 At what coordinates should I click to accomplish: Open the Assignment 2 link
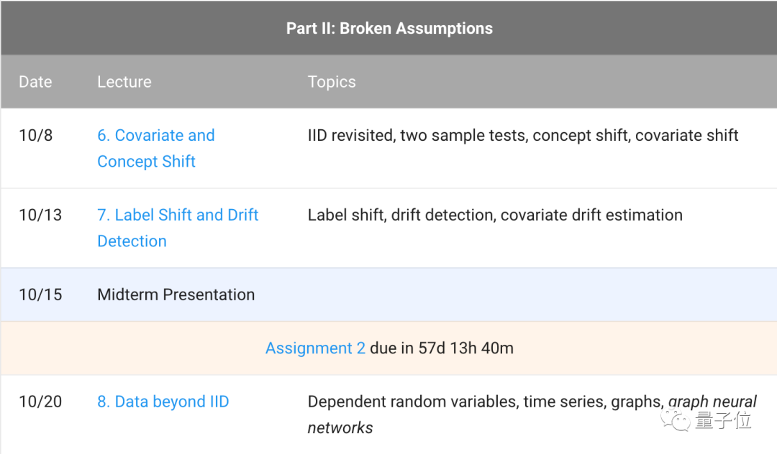[314, 348]
